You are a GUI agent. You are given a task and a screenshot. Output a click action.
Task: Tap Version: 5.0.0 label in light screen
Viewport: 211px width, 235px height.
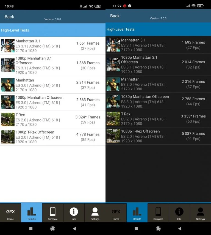click(x=52, y=19)
